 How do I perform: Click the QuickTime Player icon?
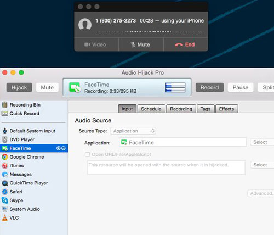[5, 183]
